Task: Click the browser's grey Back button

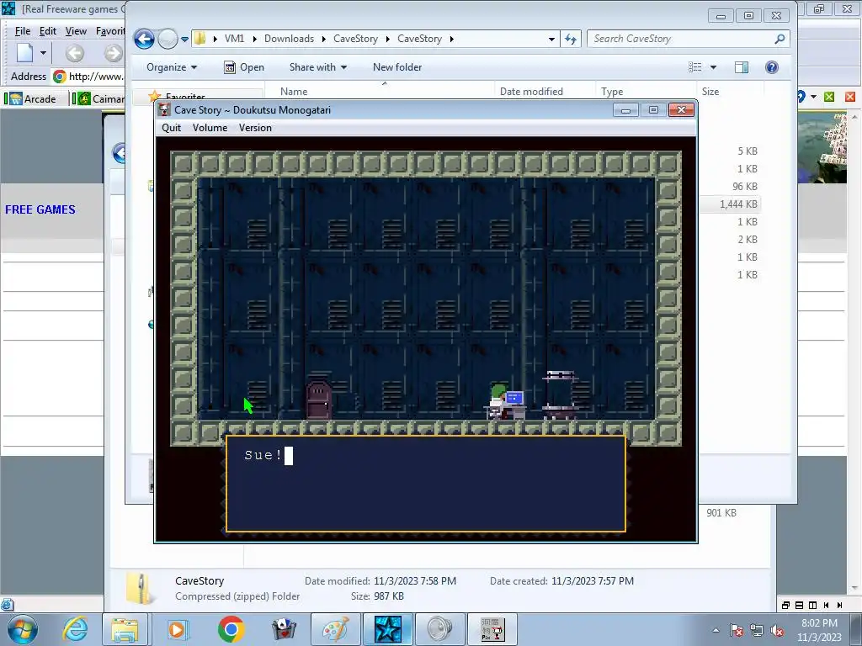Action: click(x=75, y=53)
